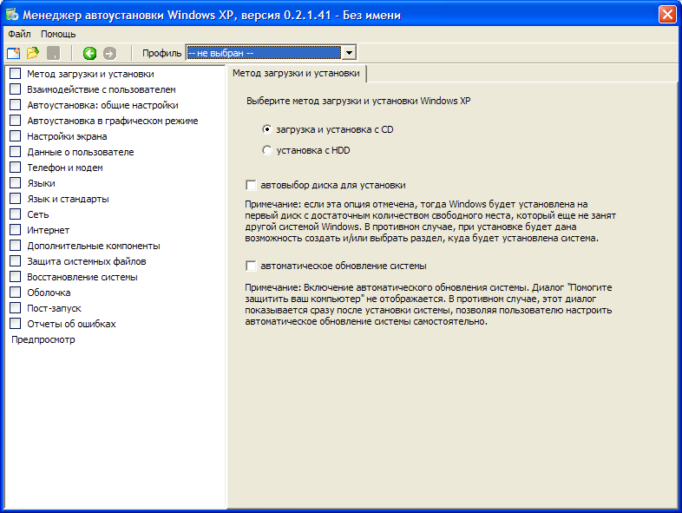Tick checkbox next to 'Взаимодействие с пользователем'

point(16,89)
